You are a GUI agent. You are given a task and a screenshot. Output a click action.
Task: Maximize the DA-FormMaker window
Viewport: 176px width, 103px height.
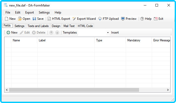tap(157, 5)
